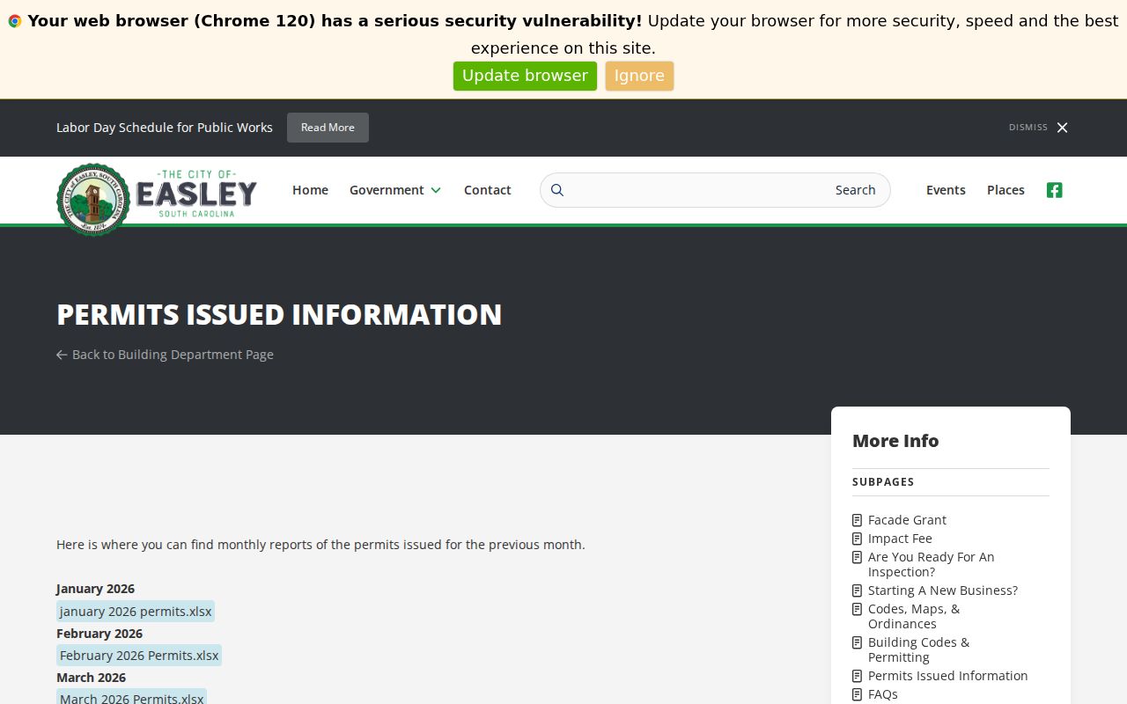Open the Contact menu item
The height and width of the screenshot is (704, 1127).
488,190
